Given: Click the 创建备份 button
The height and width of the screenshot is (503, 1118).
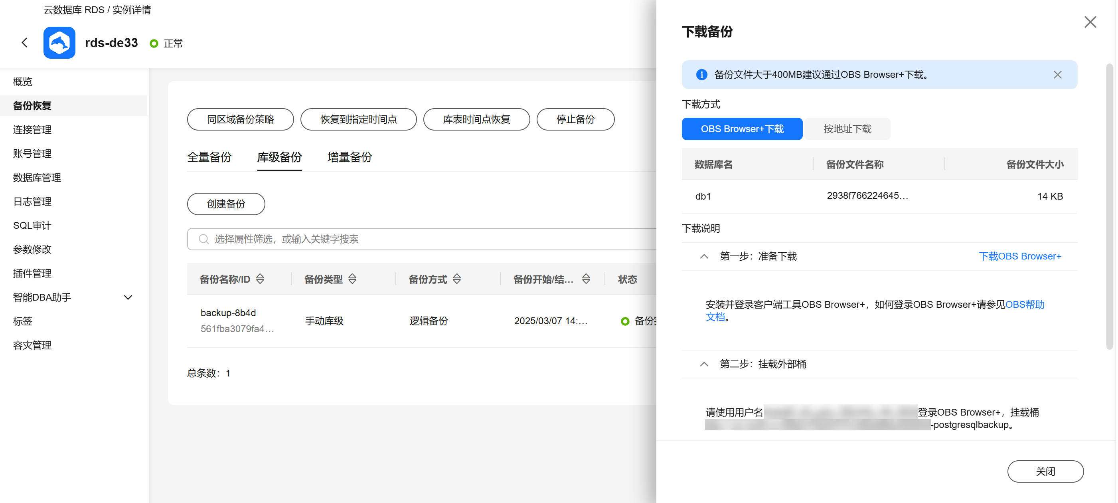Looking at the screenshot, I should coord(226,204).
